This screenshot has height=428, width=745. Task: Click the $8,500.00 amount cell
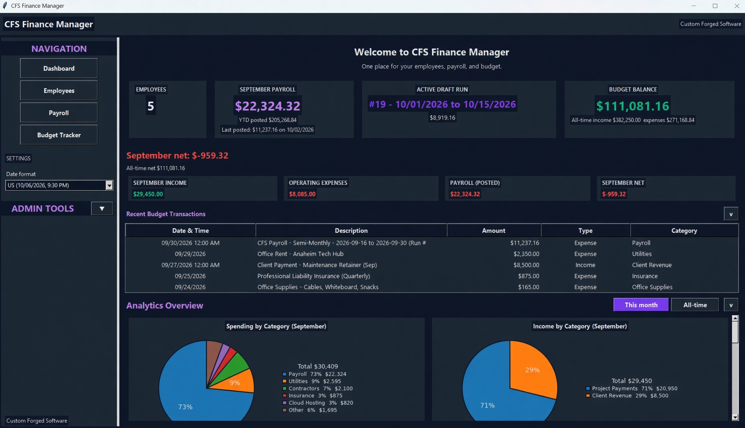click(x=526, y=265)
